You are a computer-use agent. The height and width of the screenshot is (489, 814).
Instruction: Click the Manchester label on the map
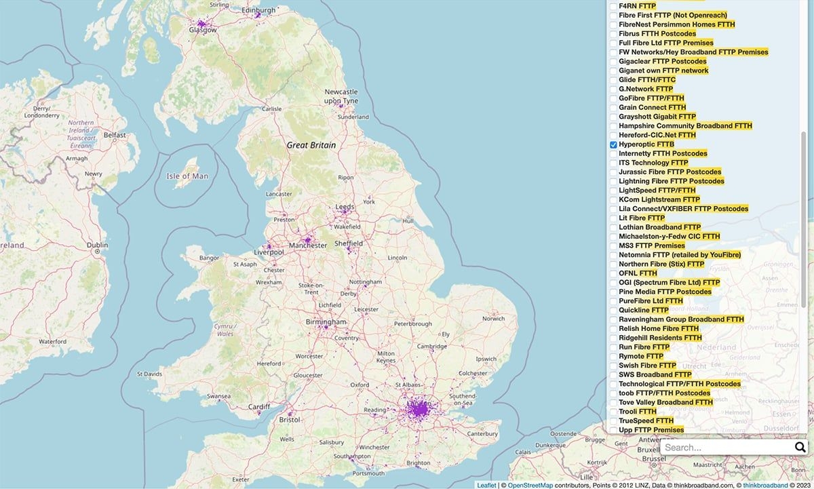coord(307,246)
